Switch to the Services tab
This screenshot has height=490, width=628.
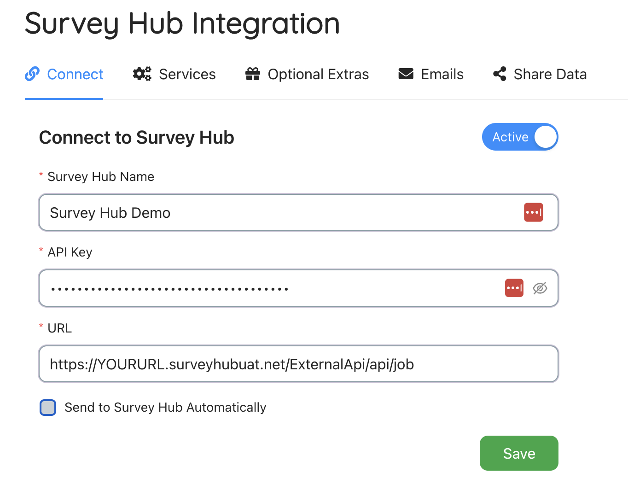[187, 74]
